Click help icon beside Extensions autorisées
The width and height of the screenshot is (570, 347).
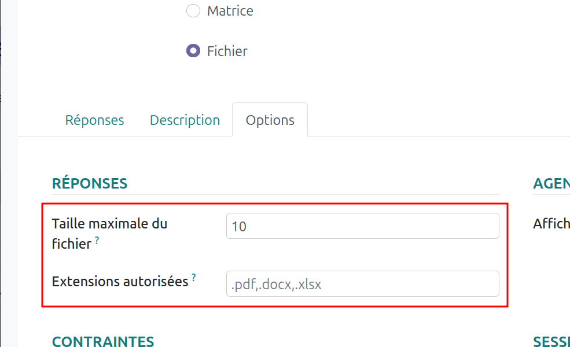(194, 278)
